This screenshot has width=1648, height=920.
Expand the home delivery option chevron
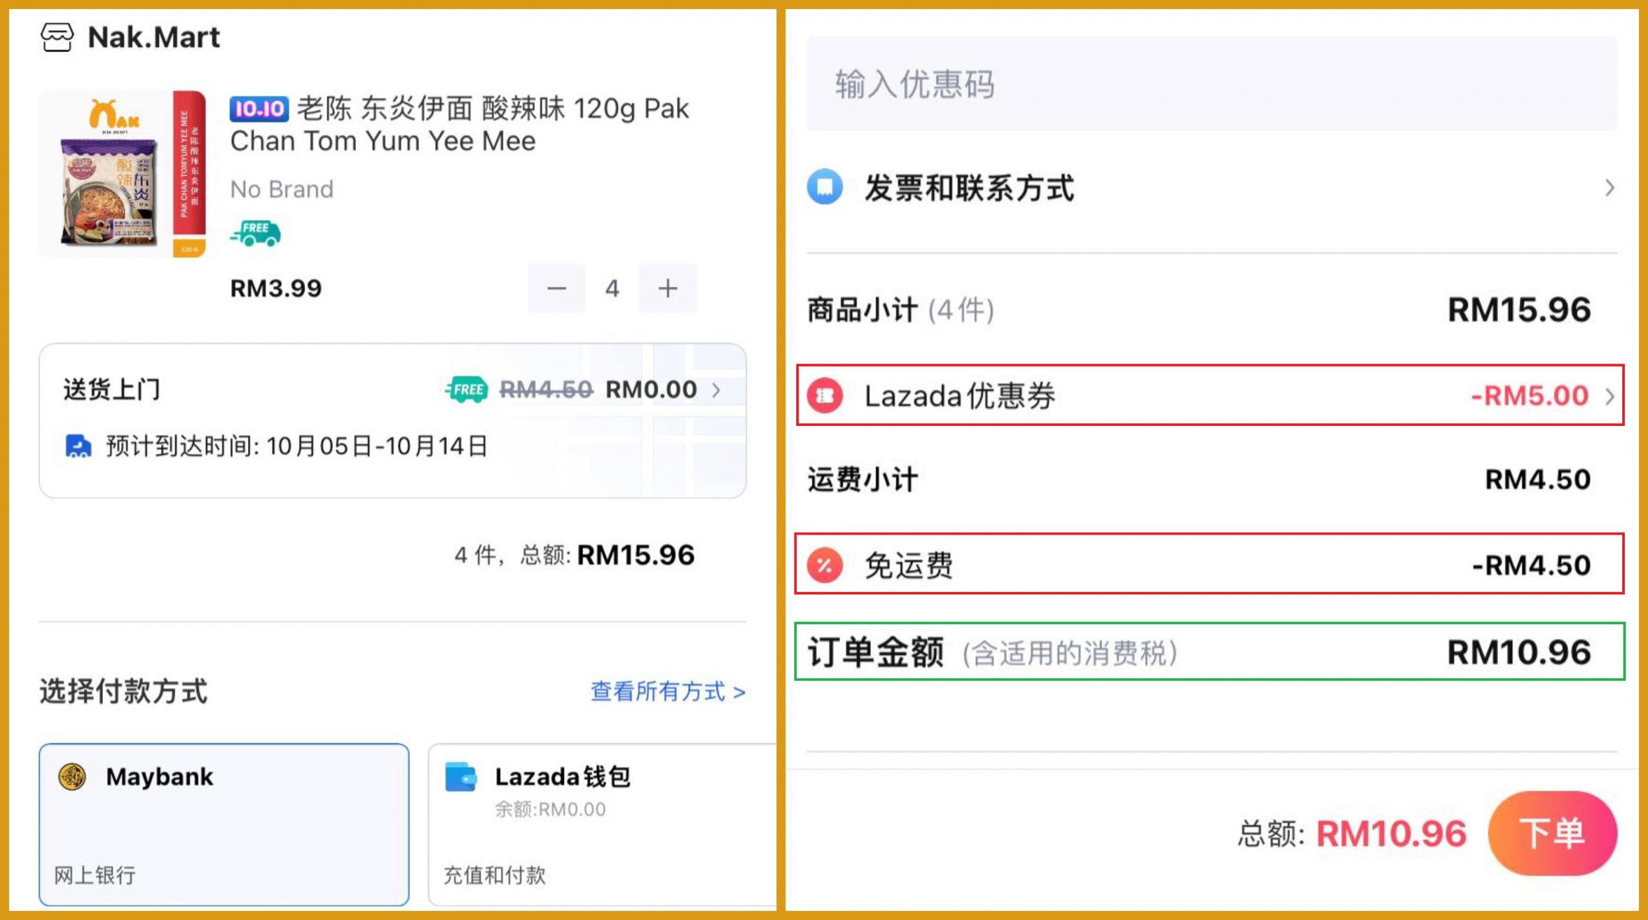[x=716, y=390]
